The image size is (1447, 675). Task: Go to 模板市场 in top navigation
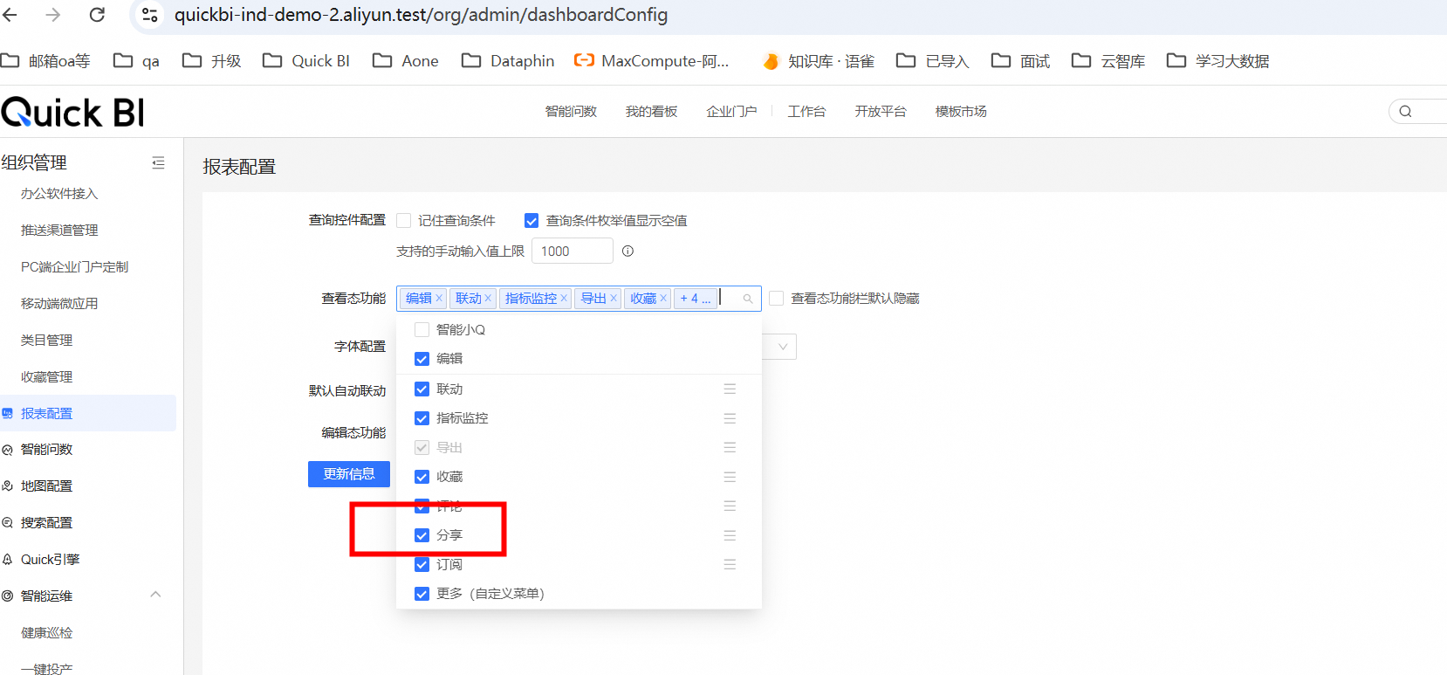[x=961, y=112]
